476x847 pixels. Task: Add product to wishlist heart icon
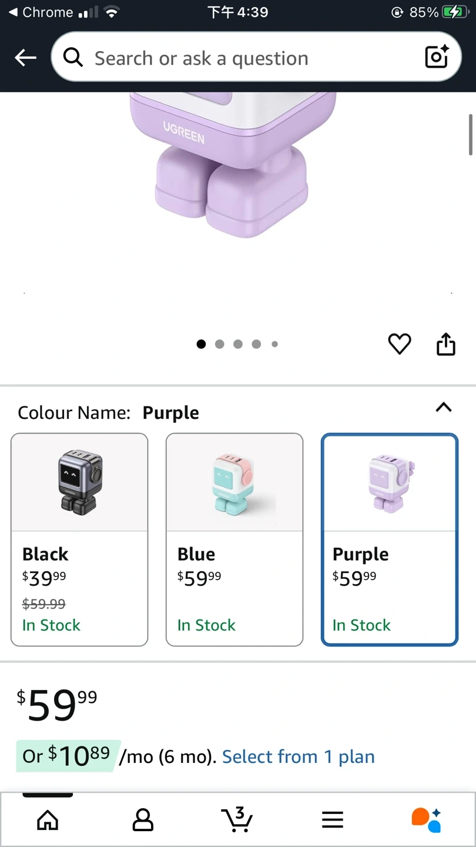click(400, 344)
